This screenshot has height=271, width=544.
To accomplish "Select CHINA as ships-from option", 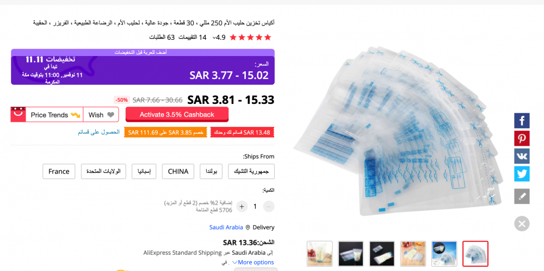I will [178, 171].
